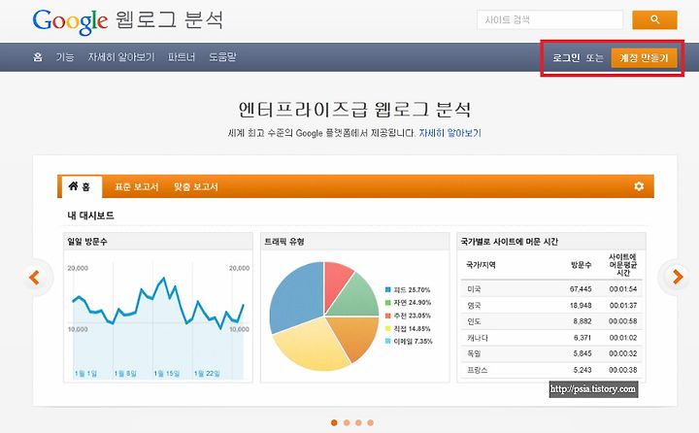This screenshot has height=433, width=699.
Task: Click the 내 대시보드 heading
Action: (91, 216)
